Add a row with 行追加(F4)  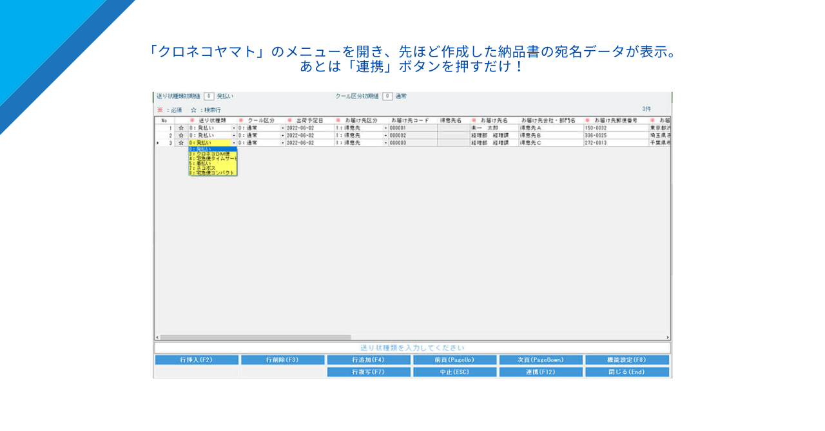(369, 360)
